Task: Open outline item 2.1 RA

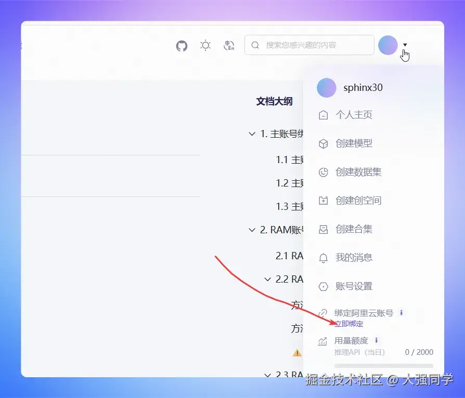Action: pyautogui.click(x=289, y=256)
